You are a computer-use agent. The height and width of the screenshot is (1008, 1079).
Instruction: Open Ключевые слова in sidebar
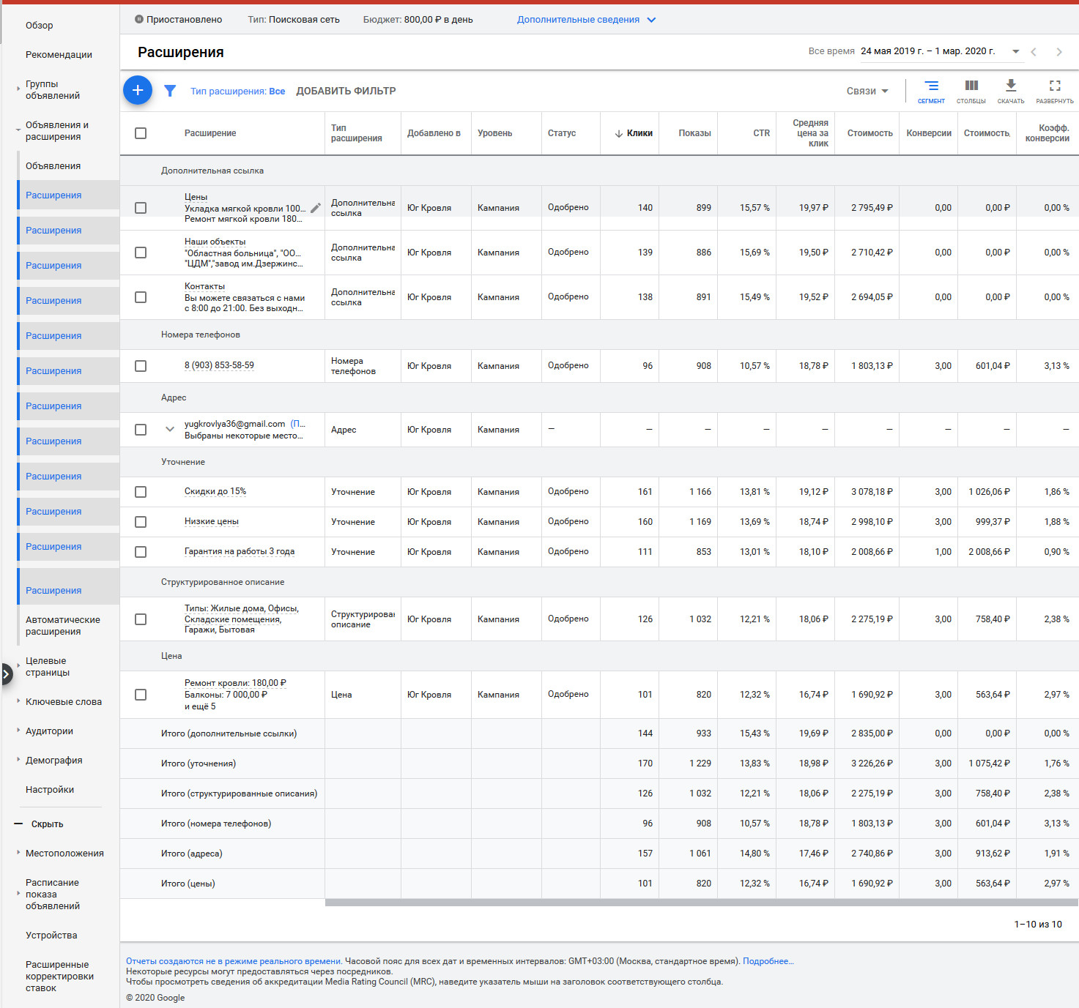click(x=64, y=701)
